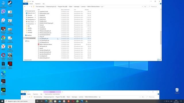
Task: Switch to large icons view in top Explorer
Action: click(160, 60)
